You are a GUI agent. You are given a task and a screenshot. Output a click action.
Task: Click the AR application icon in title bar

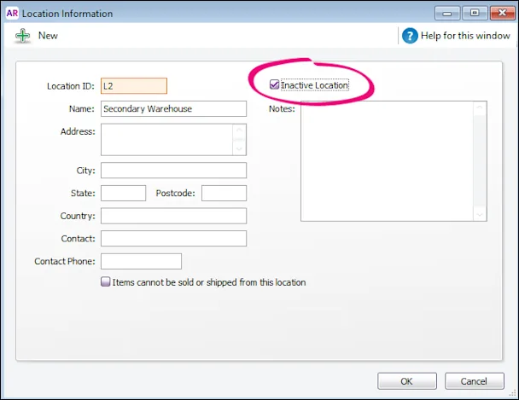[x=12, y=14]
